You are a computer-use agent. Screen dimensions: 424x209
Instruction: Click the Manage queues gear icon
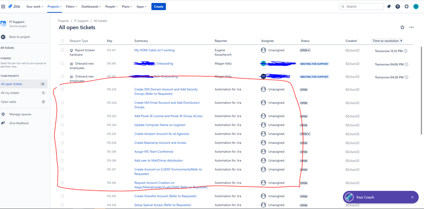point(3,114)
